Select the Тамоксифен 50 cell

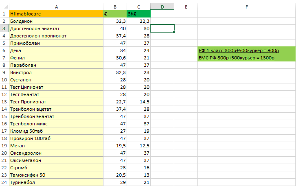(56, 175)
